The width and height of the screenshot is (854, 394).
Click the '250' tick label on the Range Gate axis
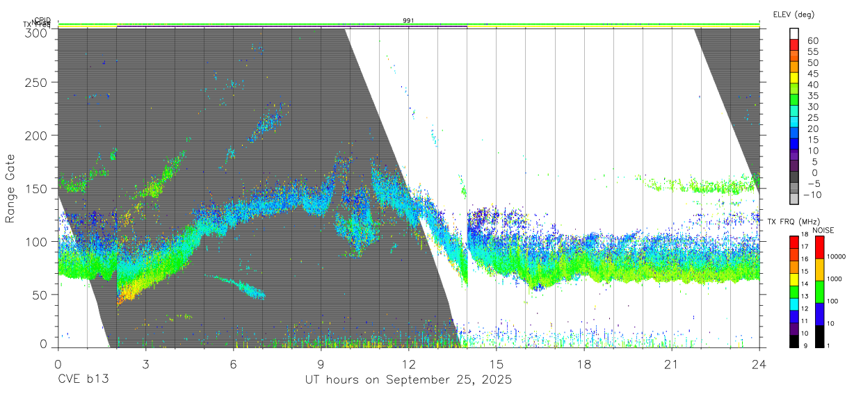[38, 82]
